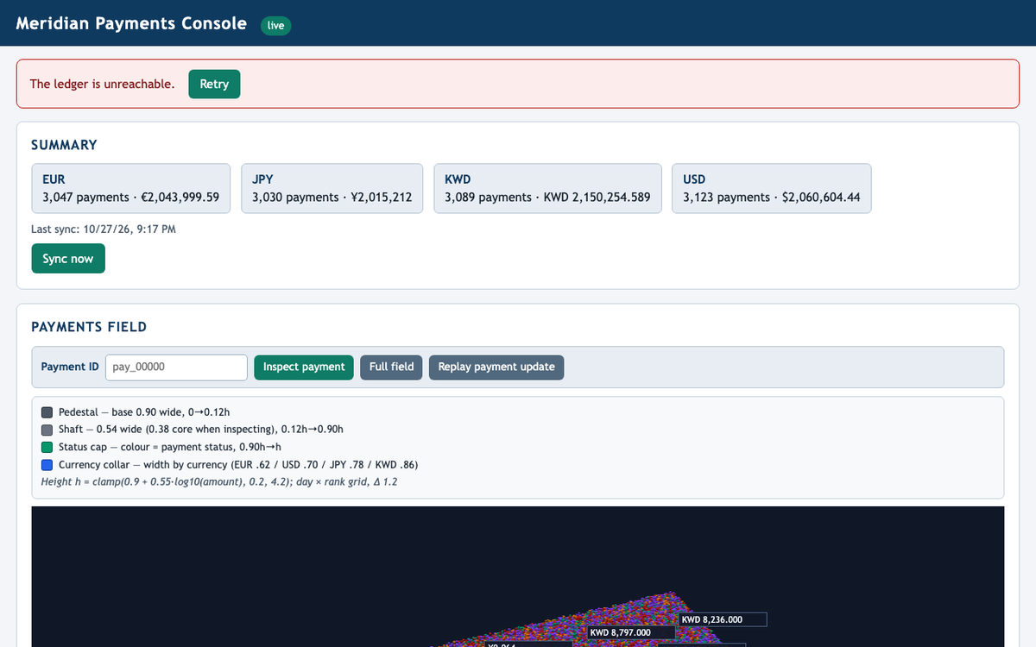Click "3,123 payments · $2,060,604.44" in USD card
Viewport: 1036px width, 647px height.
(x=772, y=198)
